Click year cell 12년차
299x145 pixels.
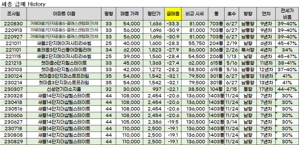click(x=266, y=69)
